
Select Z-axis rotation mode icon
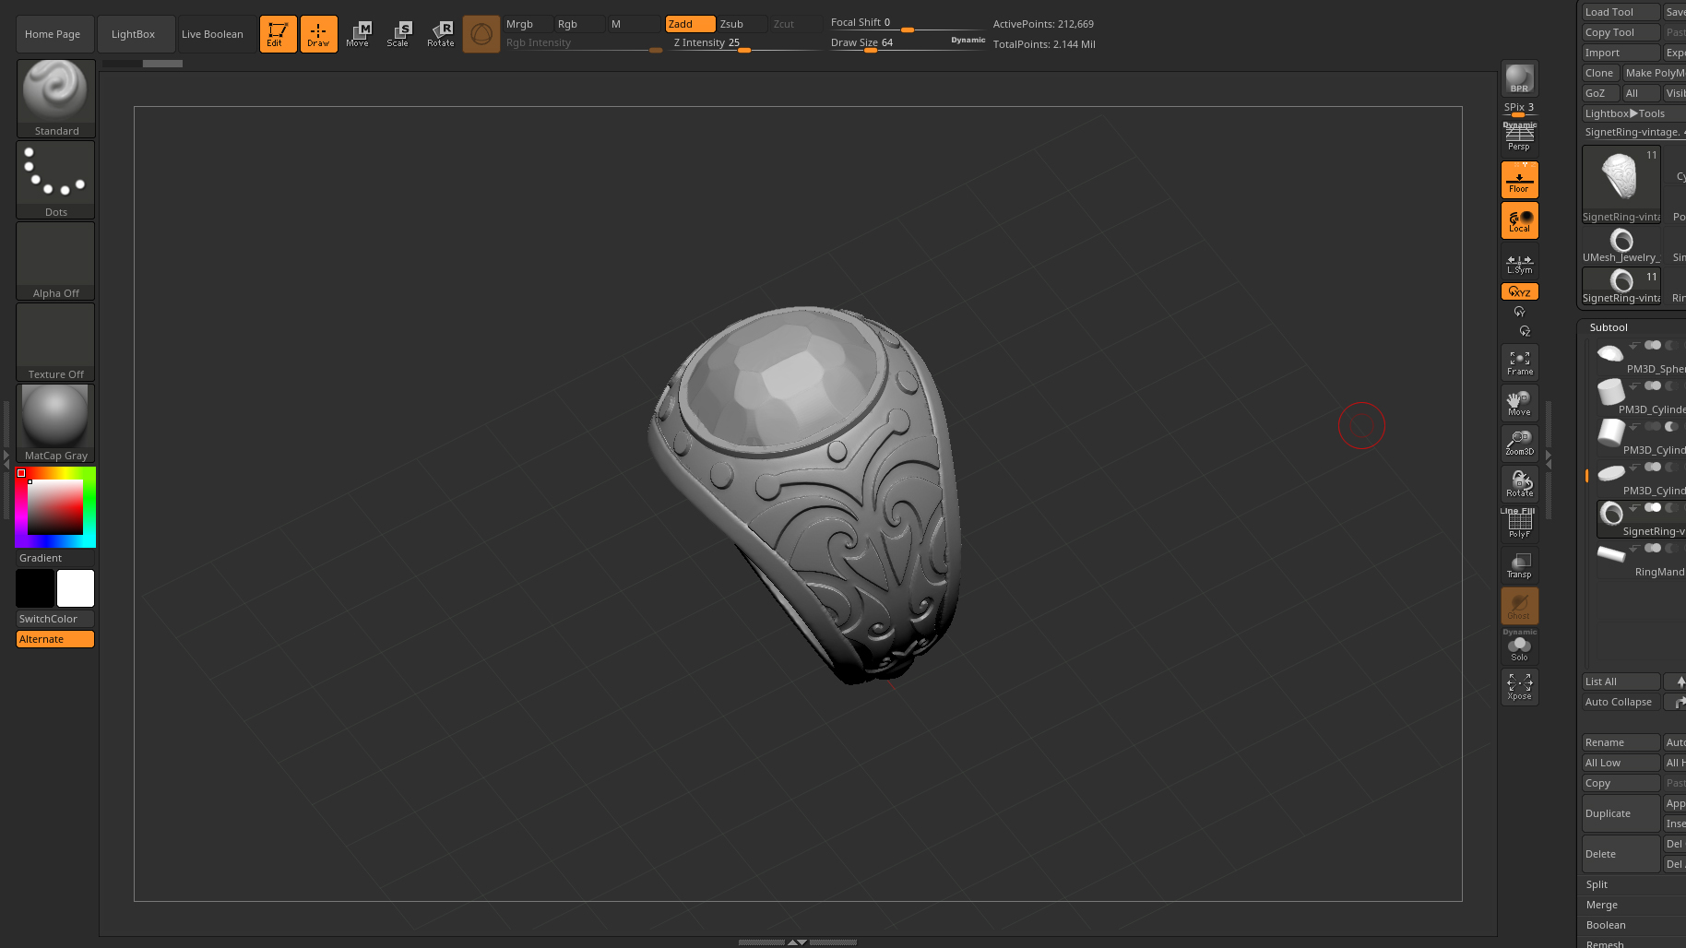coord(1525,331)
